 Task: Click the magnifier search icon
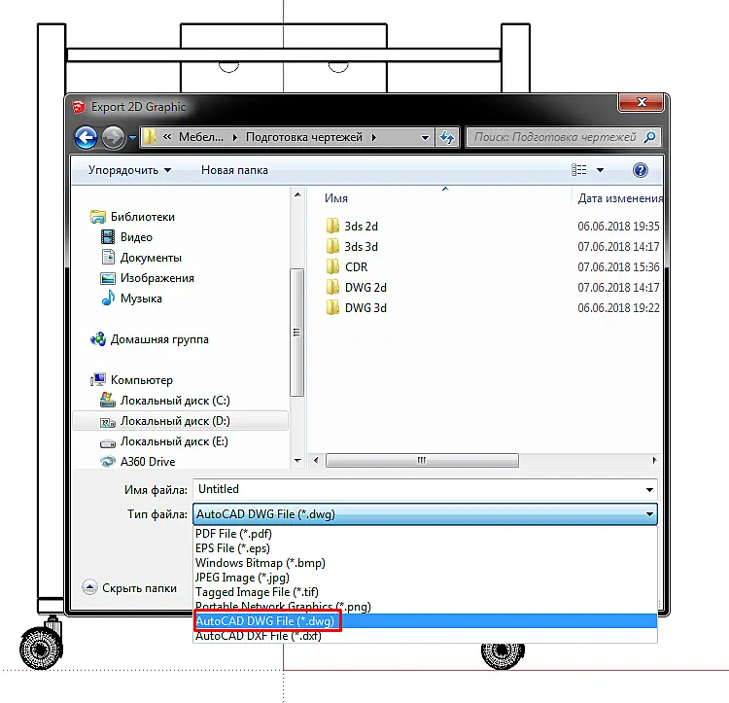click(650, 137)
